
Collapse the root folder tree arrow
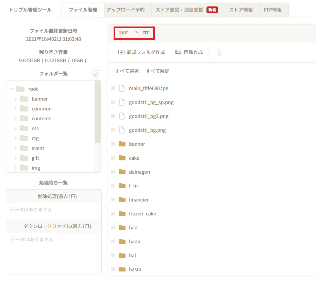[12, 89]
